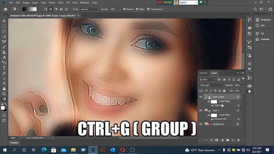Select the Gradient tool
Image resolution: width=274 pixels, height=154 pixels.
4,99
